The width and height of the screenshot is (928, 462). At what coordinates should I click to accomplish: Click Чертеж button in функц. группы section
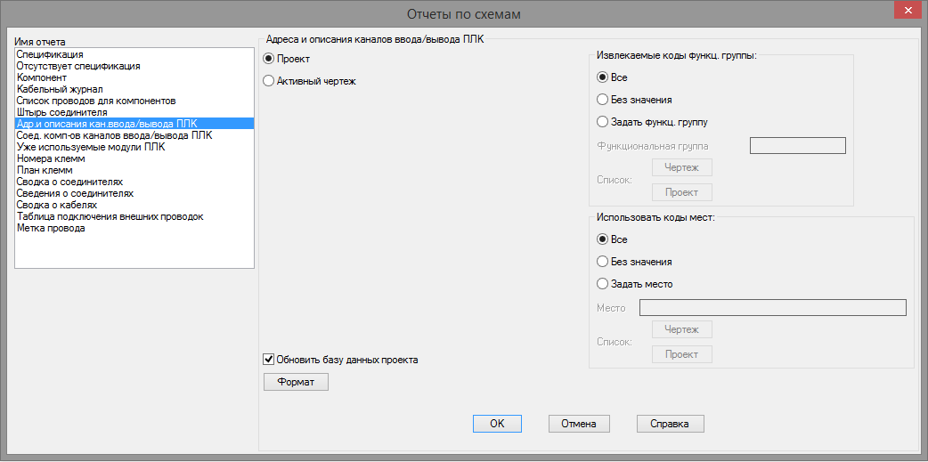point(682,167)
